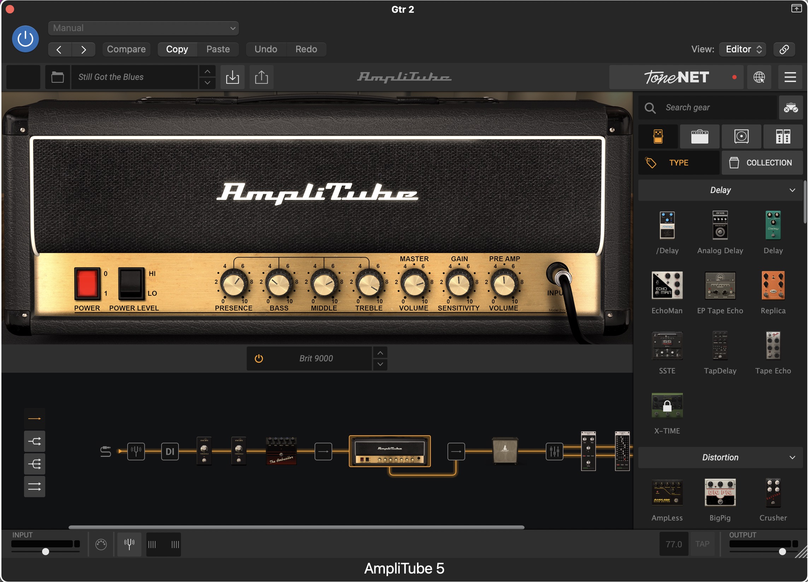
Task: Select the amplifier gear tab
Action: tap(700, 136)
